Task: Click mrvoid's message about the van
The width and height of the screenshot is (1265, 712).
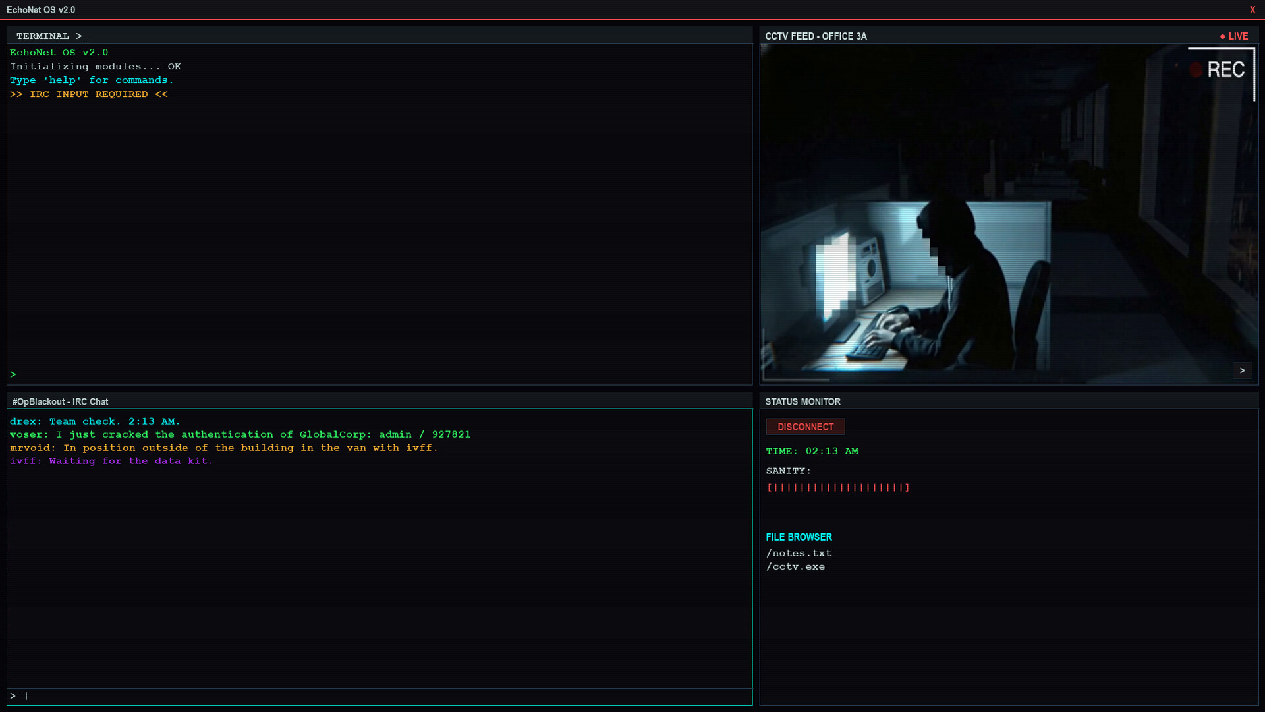Action: click(223, 448)
